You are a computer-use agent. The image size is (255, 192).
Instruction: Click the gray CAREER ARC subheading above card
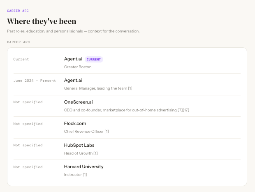pyautogui.click(x=19, y=42)
